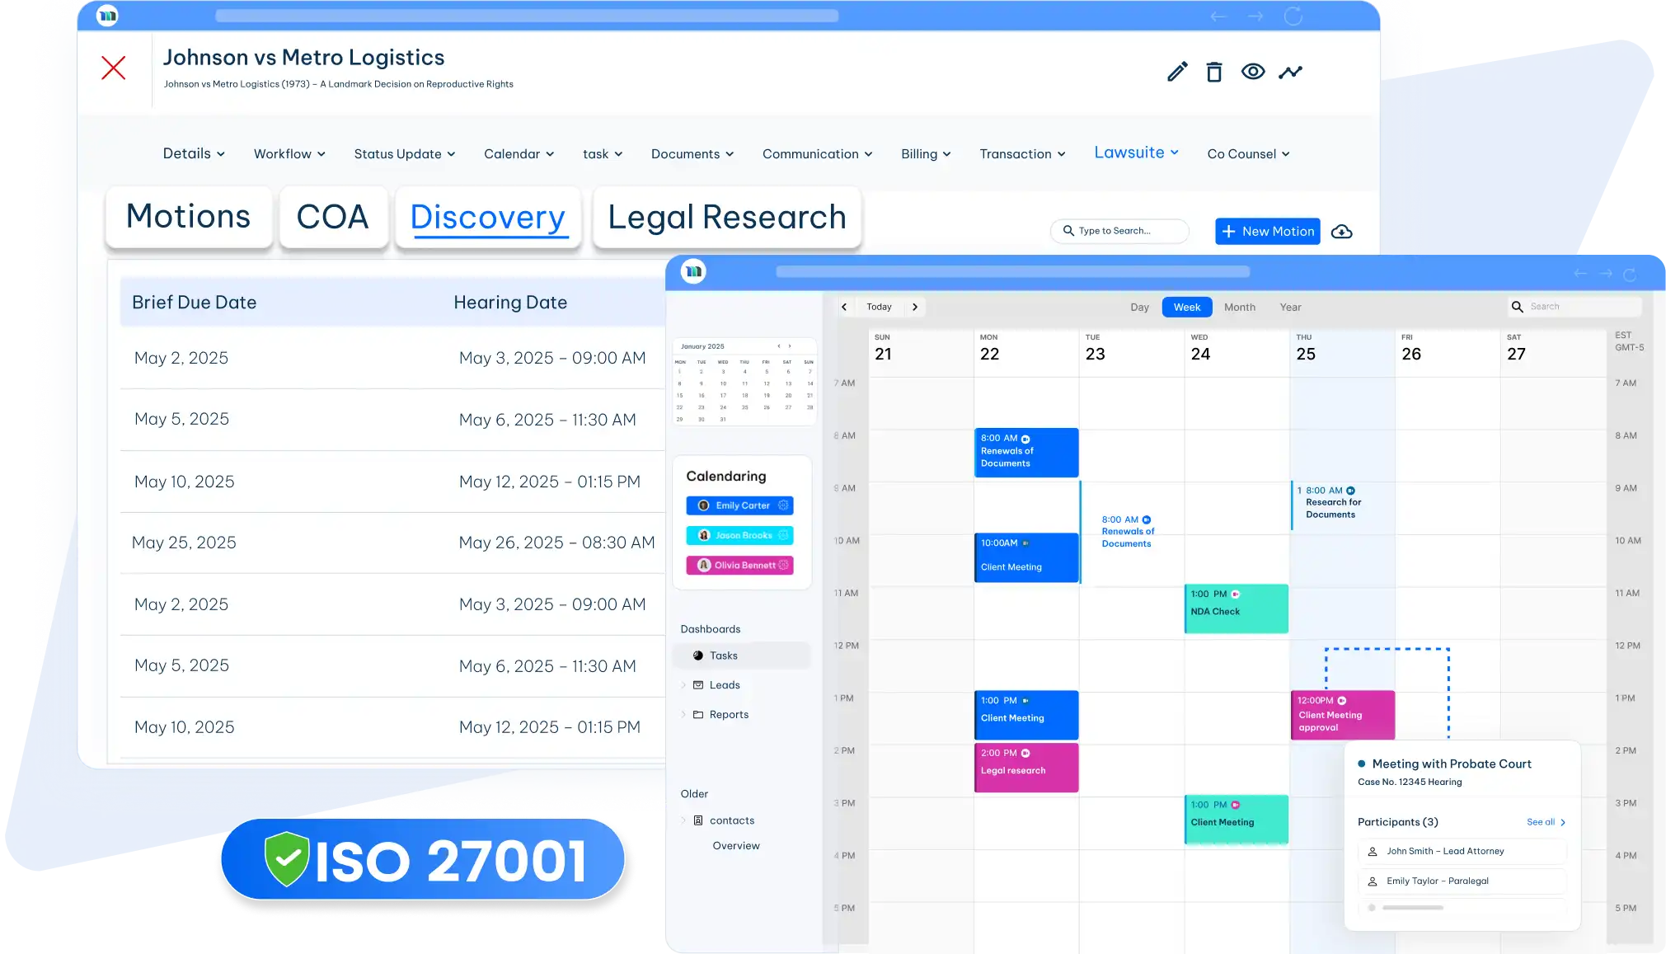This screenshot has height=954, width=1666.
Task: Go to the next month in the mini calendar
Action: [790, 346]
